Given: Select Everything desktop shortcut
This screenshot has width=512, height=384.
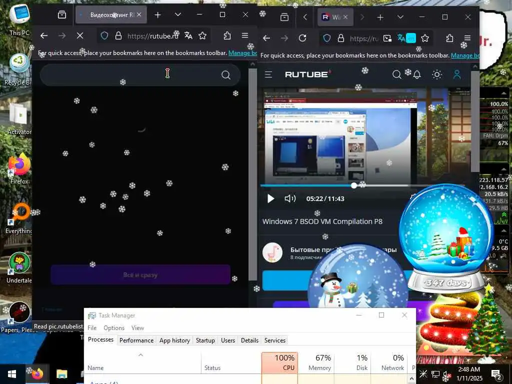Looking at the screenshot, I should [x=19, y=218].
